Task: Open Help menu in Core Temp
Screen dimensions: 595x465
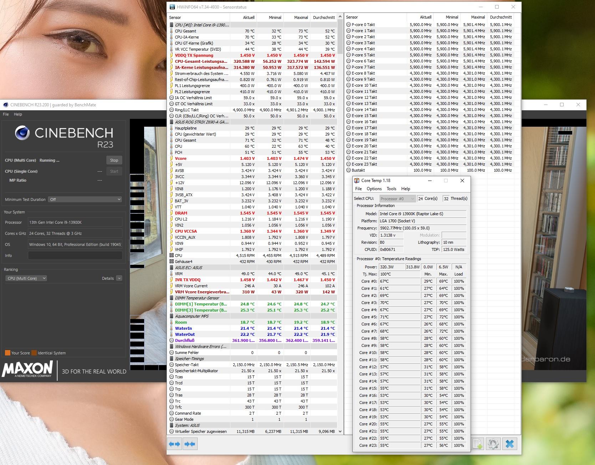Action: 406,189
